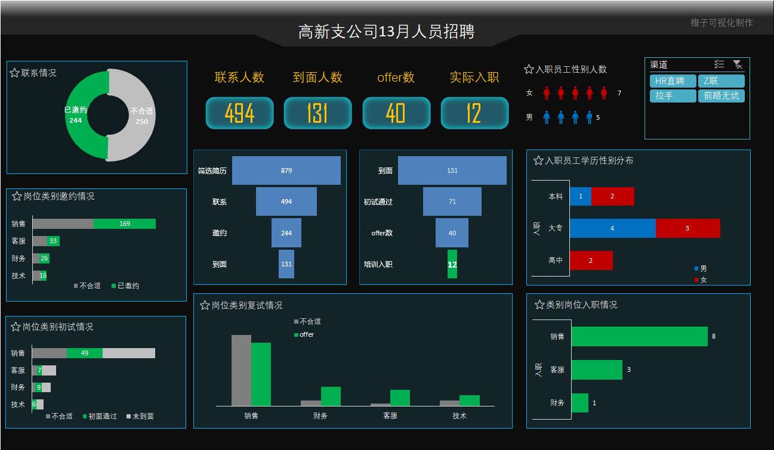
Task: Select the 前路无坑 slicer item
Action: (x=721, y=96)
